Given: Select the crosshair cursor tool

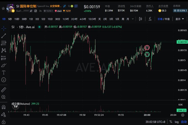Looking at the screenshot, I should 4,28.
